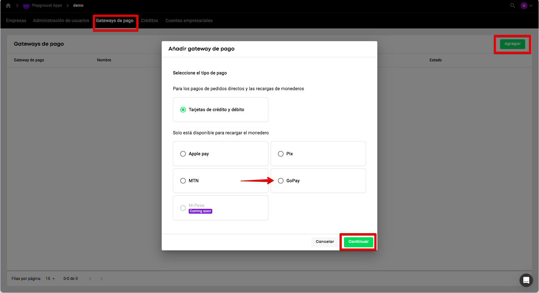Open the search magnifier icon
This screenshot has height=293, width=539.
point(512,6)
